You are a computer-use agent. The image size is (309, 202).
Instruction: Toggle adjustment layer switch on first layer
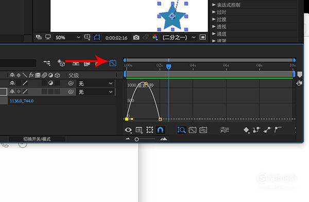pos(51,83)
